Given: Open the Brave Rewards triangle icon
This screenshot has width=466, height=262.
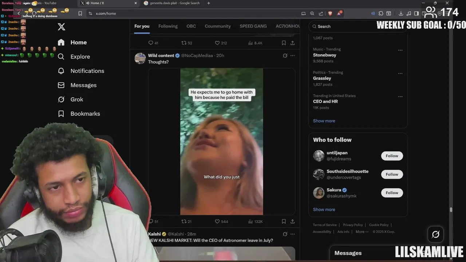Looking at the screenshot, I should click(339, 13).
